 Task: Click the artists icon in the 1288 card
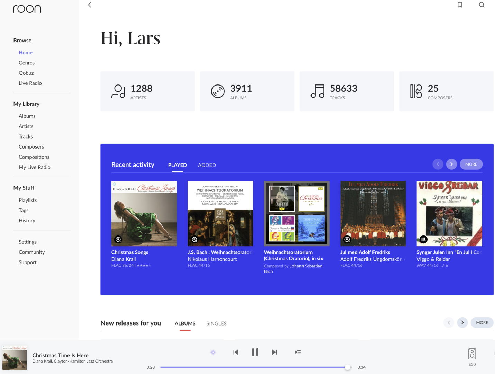(118, 91)
